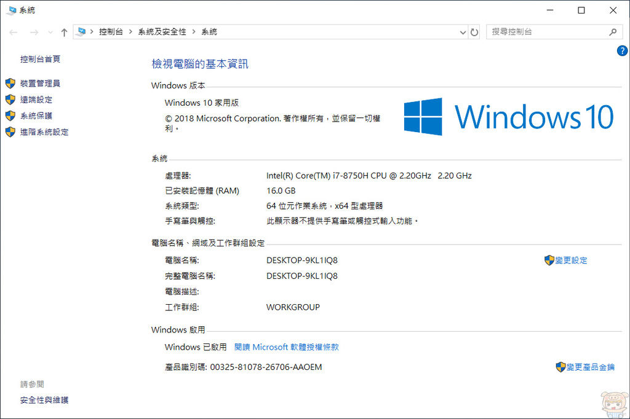This screenshot has height=419, width=630.
Task: Click the 檢視電腦的基本資訊 heading
Action: 200,64
